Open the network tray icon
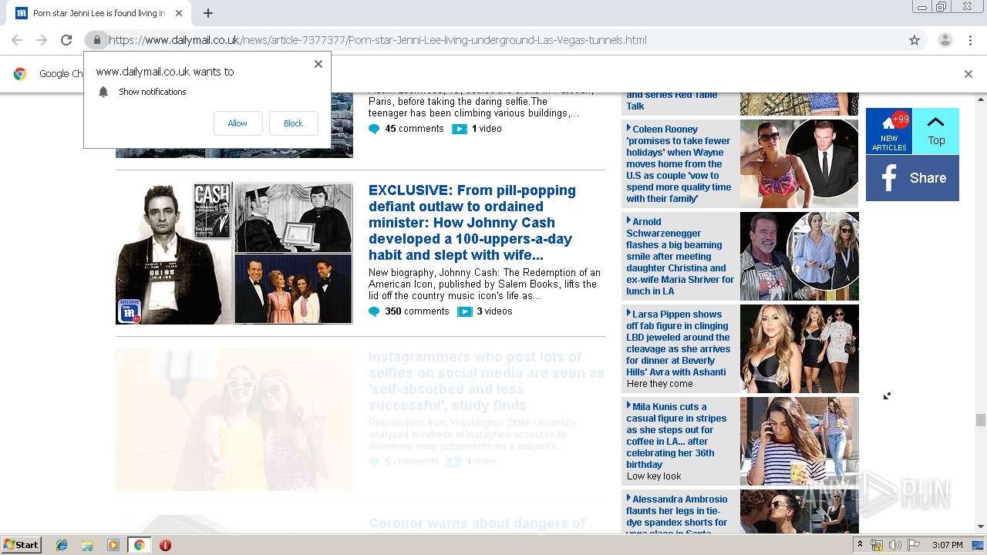The height and width of the screenshot is (555, 987). click(877, 545)
